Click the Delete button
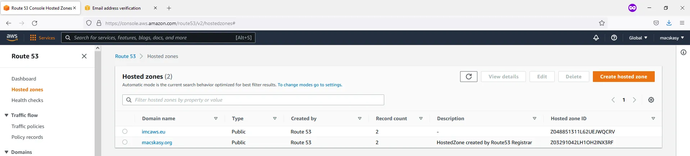This screenshot has width=690, height=156. tap(573, 77)
